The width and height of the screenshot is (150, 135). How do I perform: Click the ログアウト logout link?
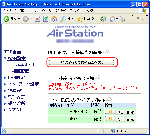[x=13, y=110]
